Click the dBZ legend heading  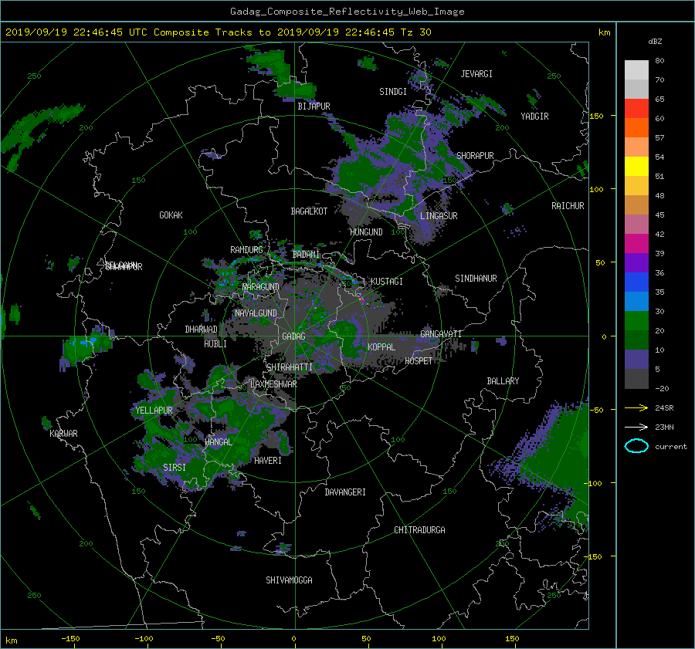(655, 41)
